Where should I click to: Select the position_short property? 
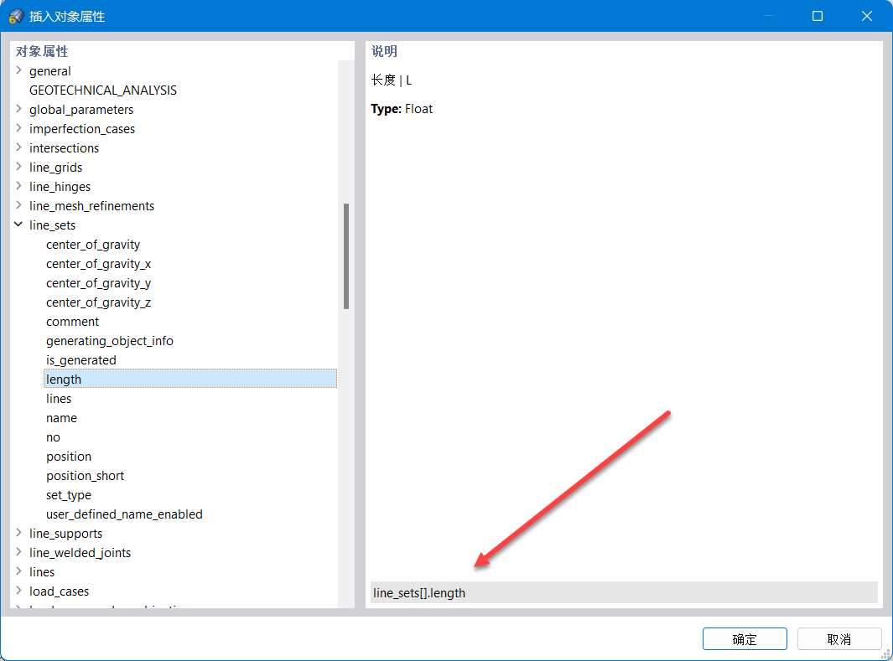pyautogui.click(x=85, y=476)
